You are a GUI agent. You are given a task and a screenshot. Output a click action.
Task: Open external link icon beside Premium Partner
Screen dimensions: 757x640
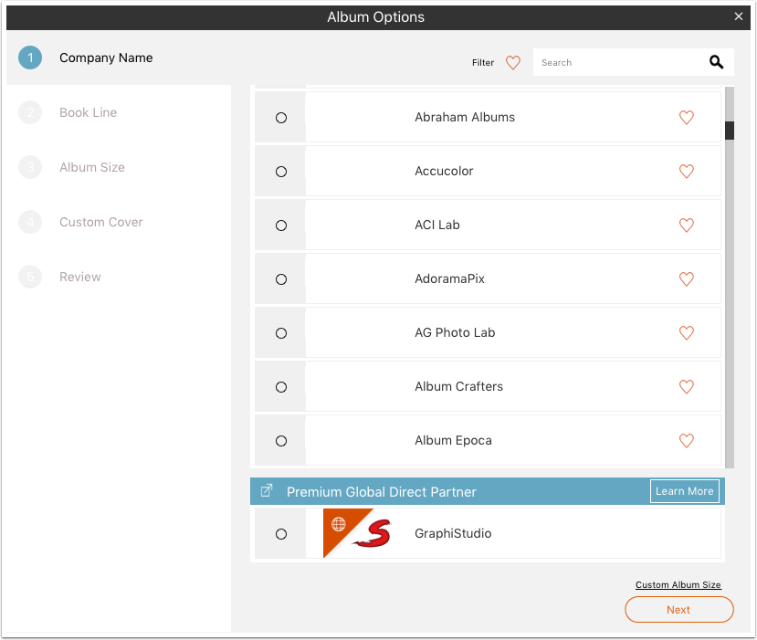267,491
